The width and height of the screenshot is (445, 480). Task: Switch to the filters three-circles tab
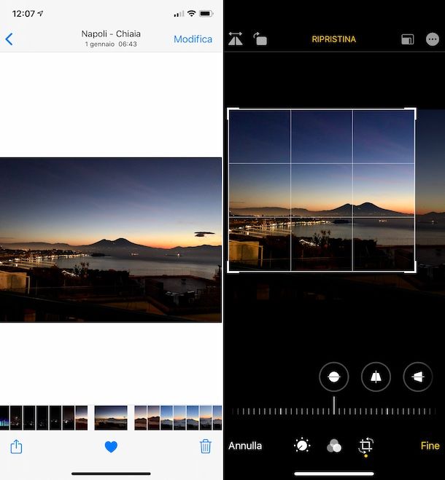coord(334,446)
